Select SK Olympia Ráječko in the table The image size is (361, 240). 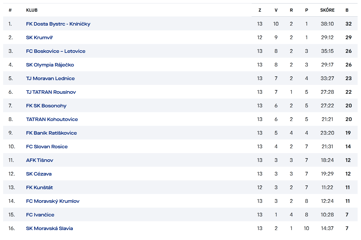[50, 65]
